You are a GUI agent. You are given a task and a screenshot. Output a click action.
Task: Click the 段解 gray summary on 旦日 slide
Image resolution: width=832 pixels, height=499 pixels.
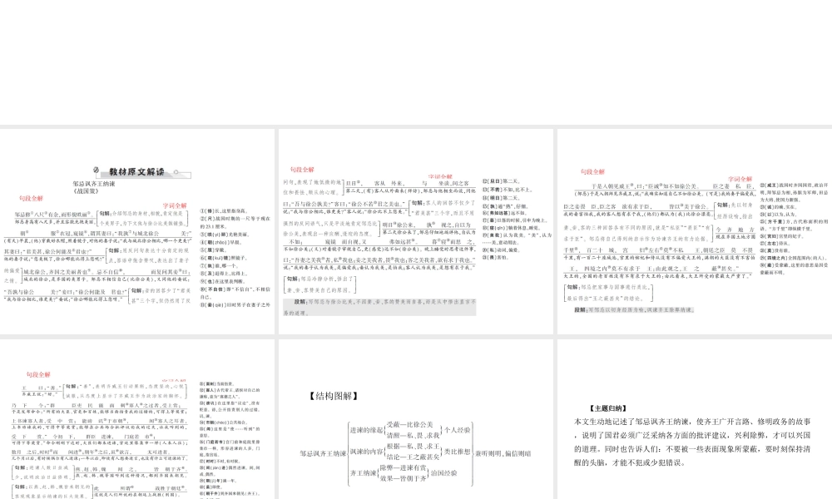[x=379, y=307]
